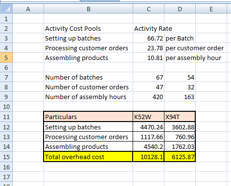Image resolution: width=231 pixels, height=186 pixels.
Task: Select row 4 header
Action: pyautogui.click(x=6, y=48)
